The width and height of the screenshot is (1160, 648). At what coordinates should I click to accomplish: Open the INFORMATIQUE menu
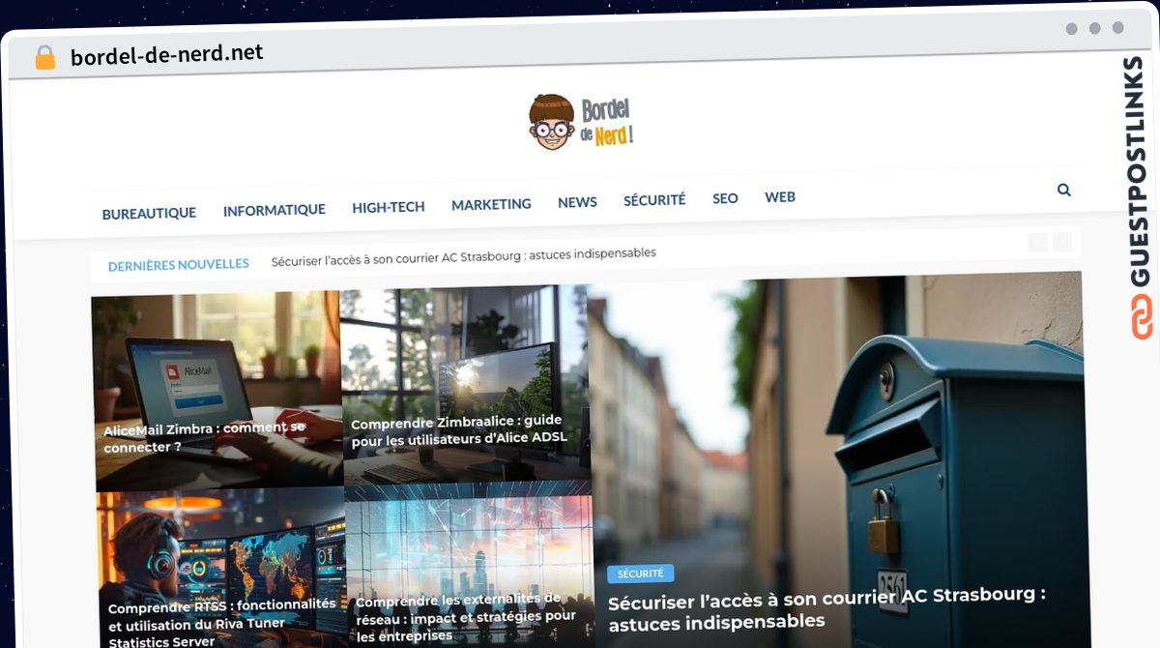tap(275, 210)
